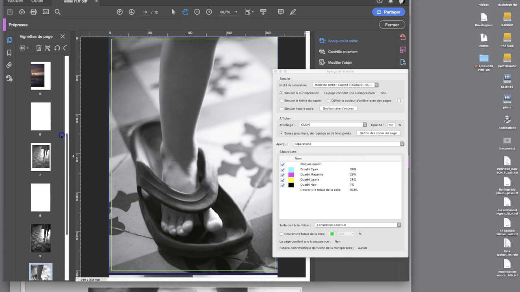Print the document with the printer icon
This screenshot has height=292, width=520.
[34, 12]
